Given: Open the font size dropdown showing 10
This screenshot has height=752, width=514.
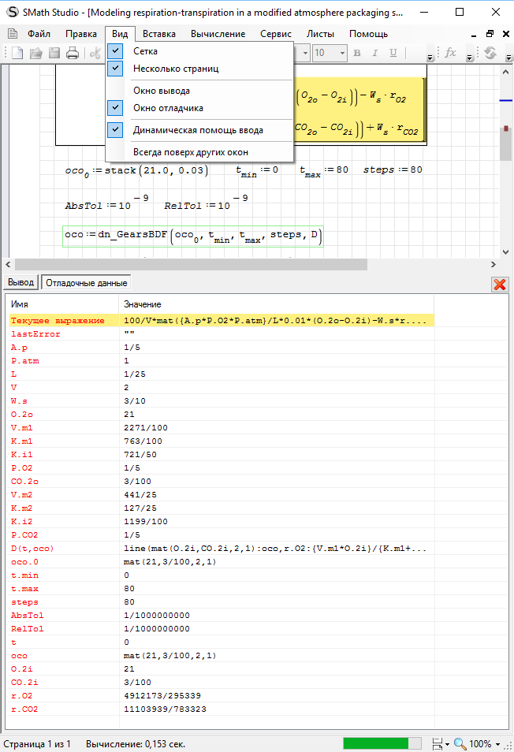Looking at the screenshot, I should coord(341,53).
